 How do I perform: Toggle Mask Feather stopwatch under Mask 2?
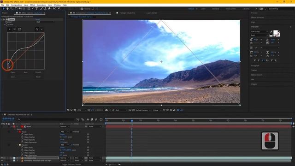[x=23, y=150]
